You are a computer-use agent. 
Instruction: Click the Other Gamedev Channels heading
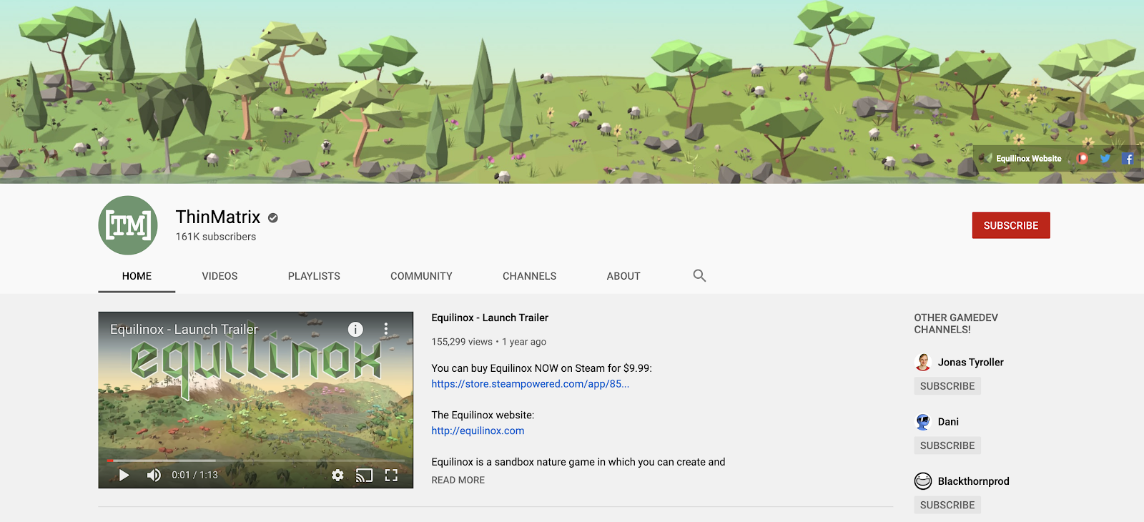click(956, 324)
